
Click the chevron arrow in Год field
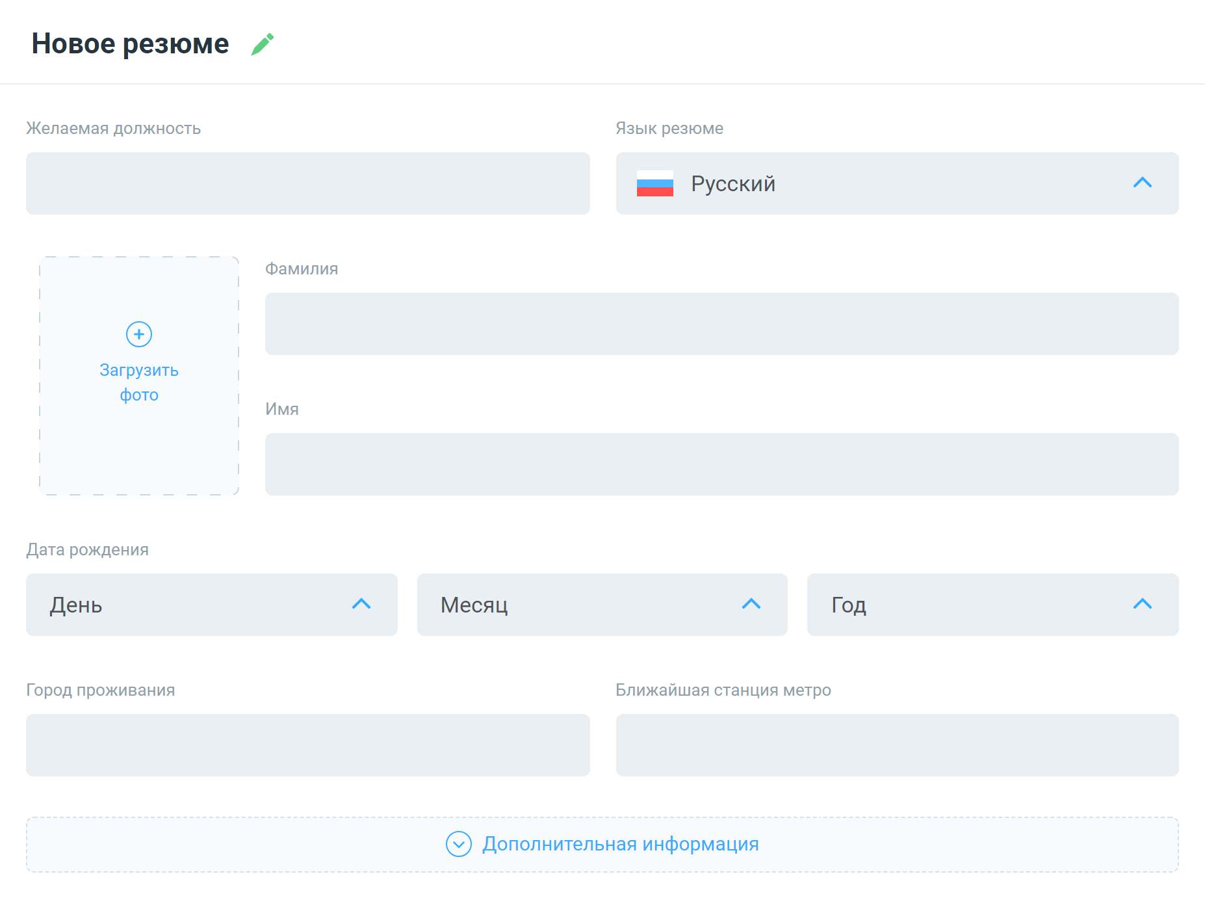point(1142,604)
